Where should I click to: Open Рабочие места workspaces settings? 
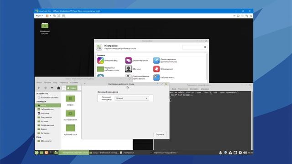pyautogui.click(x=164, y=77)
